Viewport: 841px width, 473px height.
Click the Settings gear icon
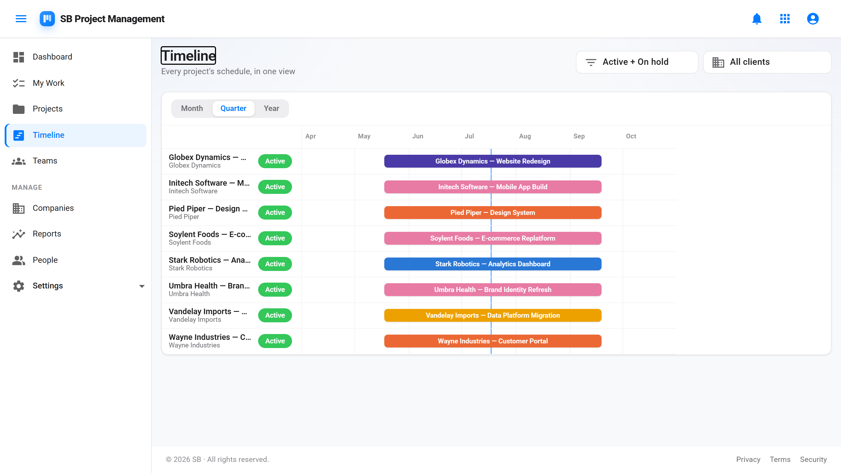point(19,286)
